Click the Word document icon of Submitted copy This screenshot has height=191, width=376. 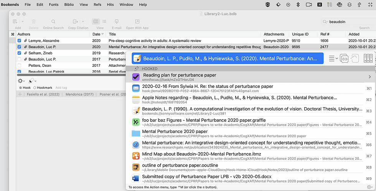click(136, 178)
